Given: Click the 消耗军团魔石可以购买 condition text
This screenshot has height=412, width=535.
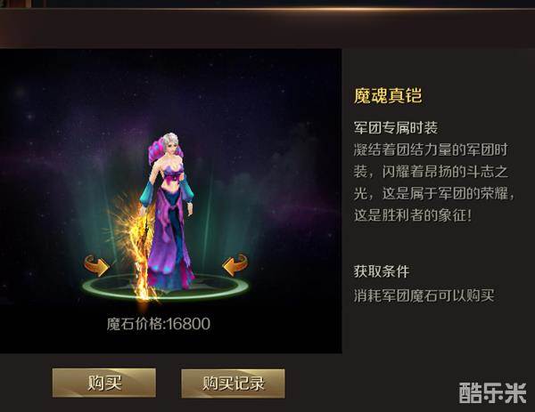Looking at the screenshot, I should (x=424, y=295).
